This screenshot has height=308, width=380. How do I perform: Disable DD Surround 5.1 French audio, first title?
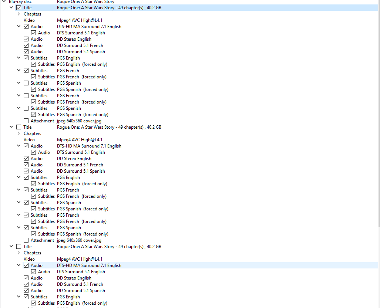[26, 45]
